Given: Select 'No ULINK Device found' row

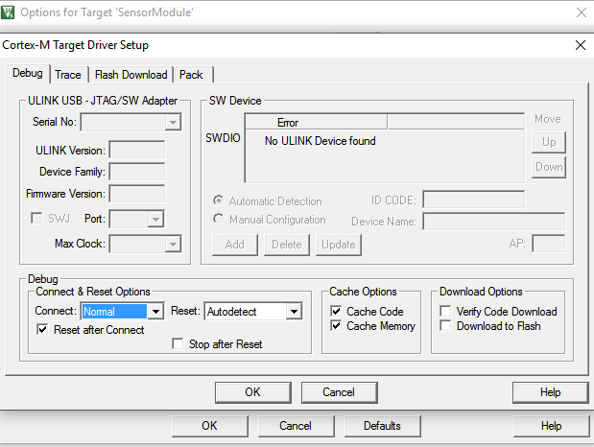Looking at the screenshot, I should click(321, 141).
